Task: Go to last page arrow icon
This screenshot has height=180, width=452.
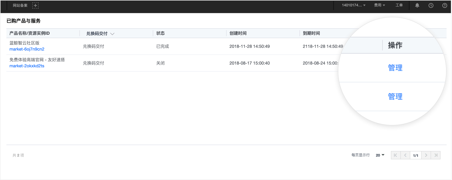Action: (436, 155)
